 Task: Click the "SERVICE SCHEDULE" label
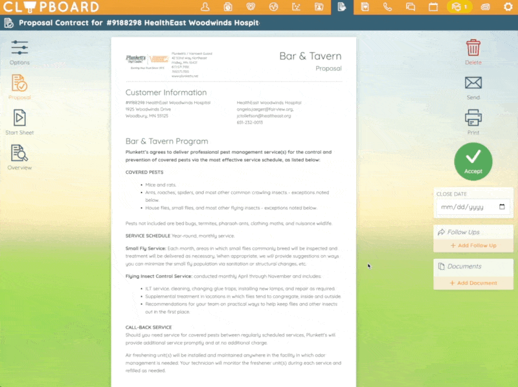tap(148, 236)
